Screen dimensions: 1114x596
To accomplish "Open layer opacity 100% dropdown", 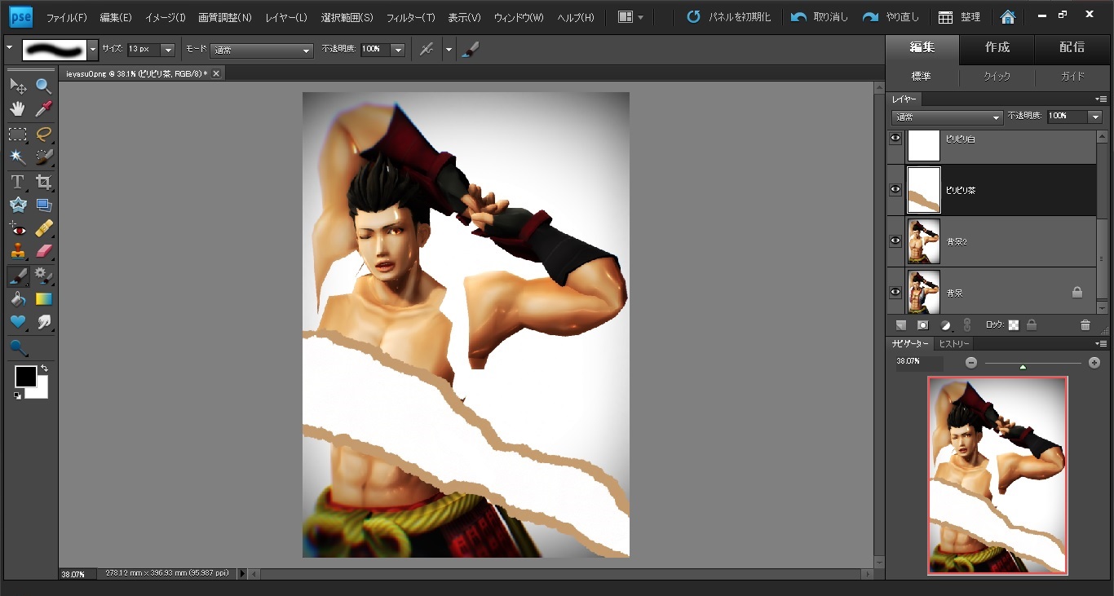I will point(1094,117).
